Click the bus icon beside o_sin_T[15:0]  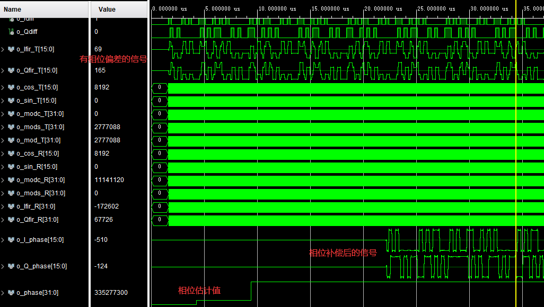tap(11, 101)
